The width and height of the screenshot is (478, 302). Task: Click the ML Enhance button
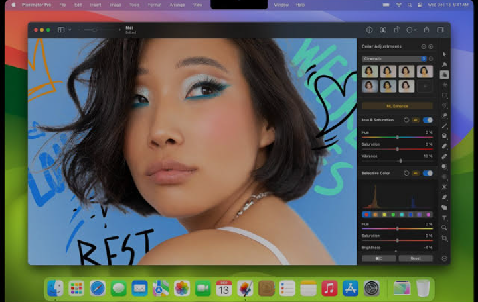(x=397, y=106)
